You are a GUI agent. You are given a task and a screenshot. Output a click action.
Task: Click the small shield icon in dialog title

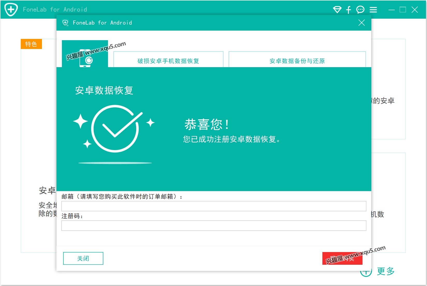[65, 23]
